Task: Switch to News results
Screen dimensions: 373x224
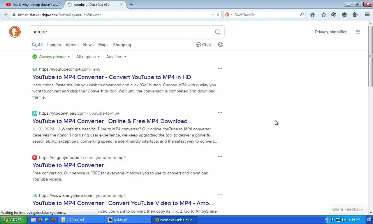Action: 88,45
